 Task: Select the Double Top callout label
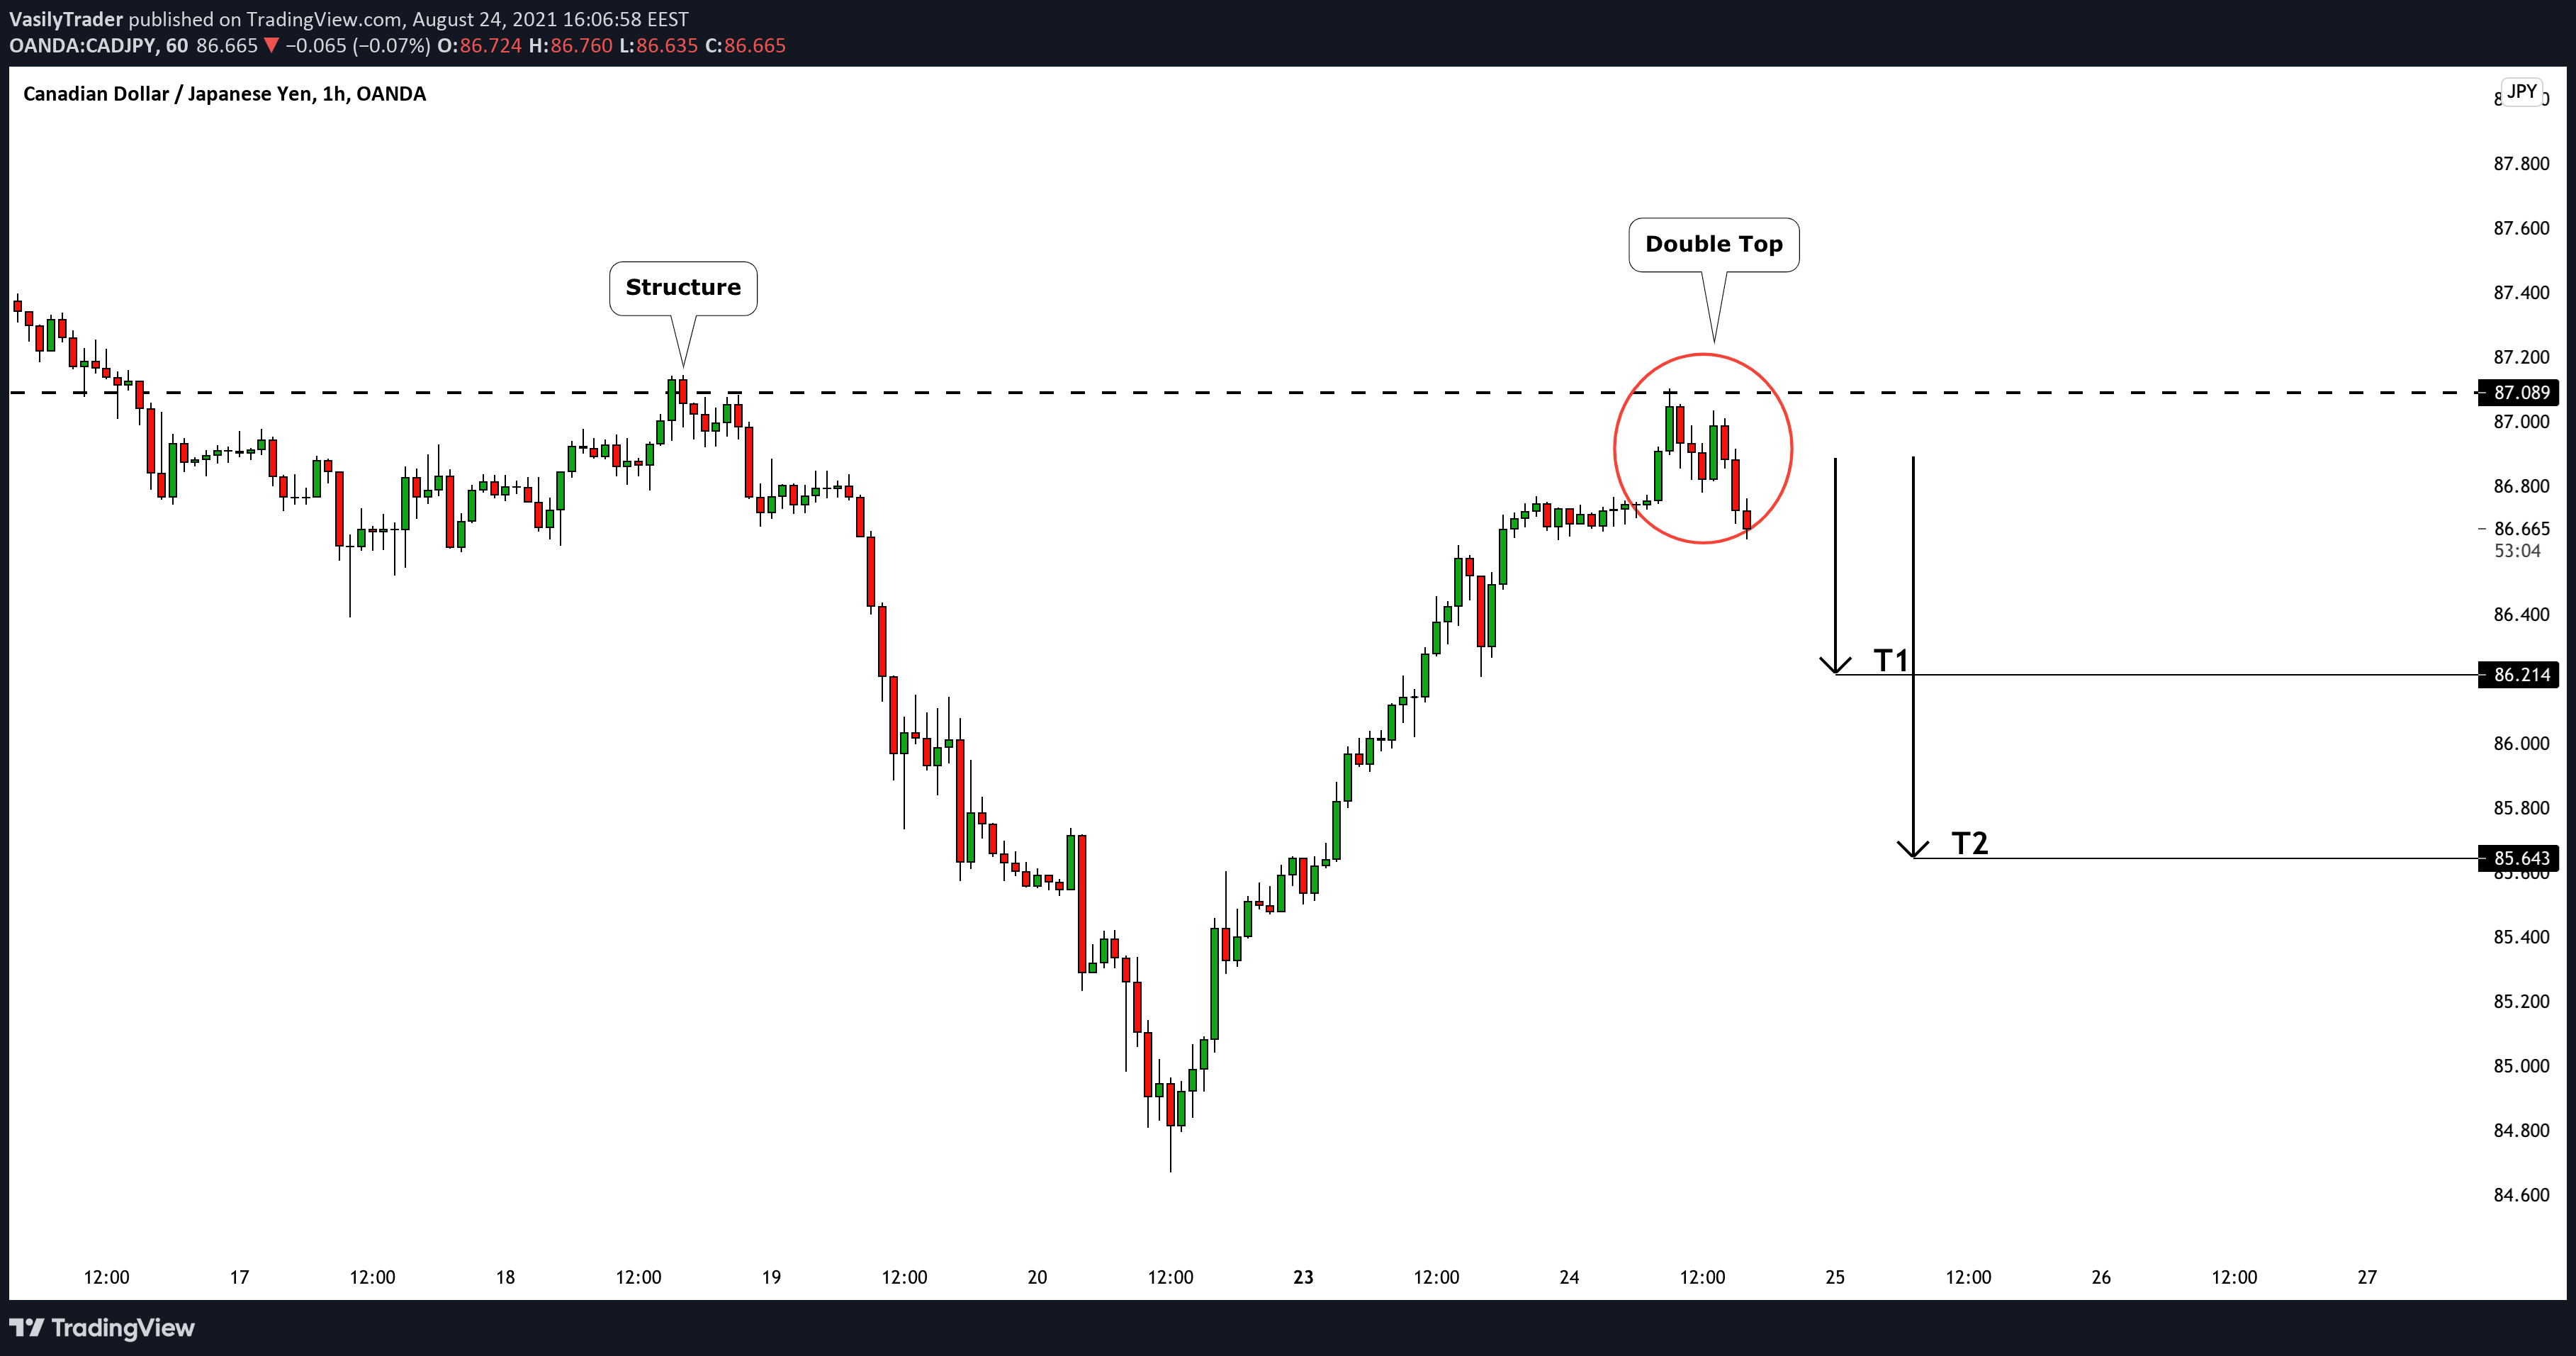(1714, 245)
